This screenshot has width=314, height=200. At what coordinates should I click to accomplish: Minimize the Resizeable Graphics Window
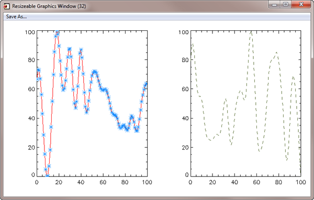click(274, 4)
